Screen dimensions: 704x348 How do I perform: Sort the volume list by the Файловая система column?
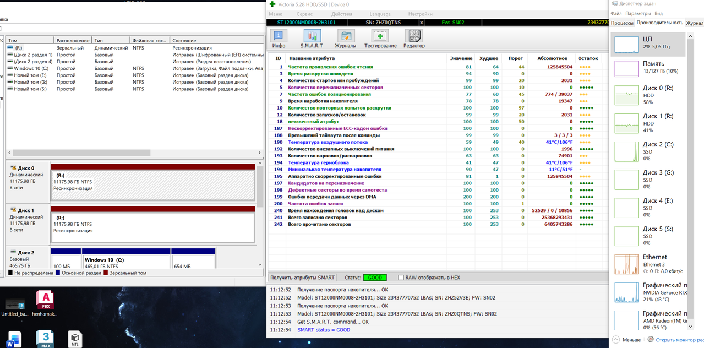(x=150, y=40)
